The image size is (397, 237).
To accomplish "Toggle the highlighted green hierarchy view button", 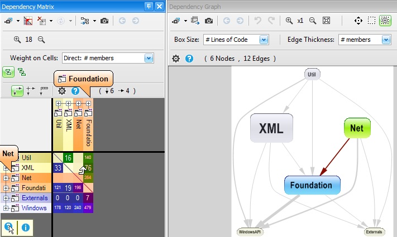I will point(8,71).
